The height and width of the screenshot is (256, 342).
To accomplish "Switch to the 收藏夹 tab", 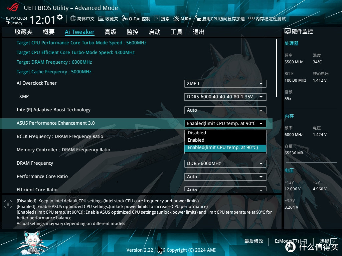I will [24, 32].
